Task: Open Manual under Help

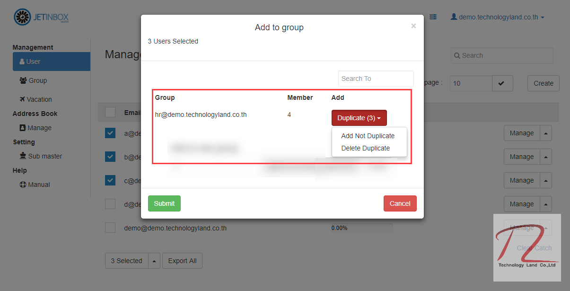Action: (35, 185)
